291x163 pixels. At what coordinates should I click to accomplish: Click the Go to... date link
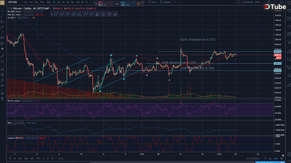61,158
